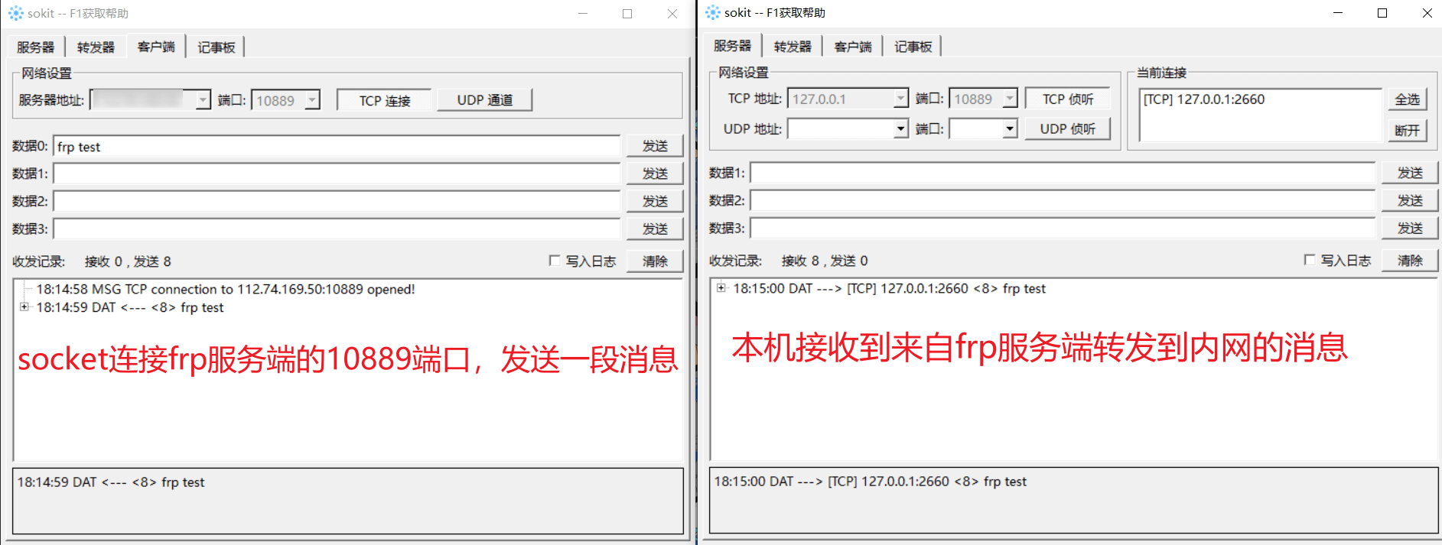Click the 断开 button
Image resolution: width=1442 pixels, height=545 pixels.
1407,130
